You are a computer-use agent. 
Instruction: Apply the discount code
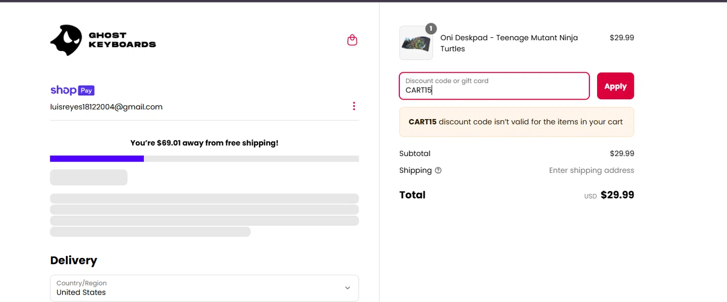tap(615, 86)
